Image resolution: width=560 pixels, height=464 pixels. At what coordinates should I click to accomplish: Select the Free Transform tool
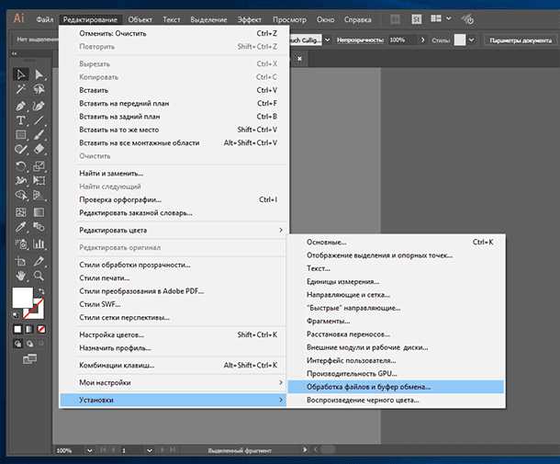(x=39, y=180)
